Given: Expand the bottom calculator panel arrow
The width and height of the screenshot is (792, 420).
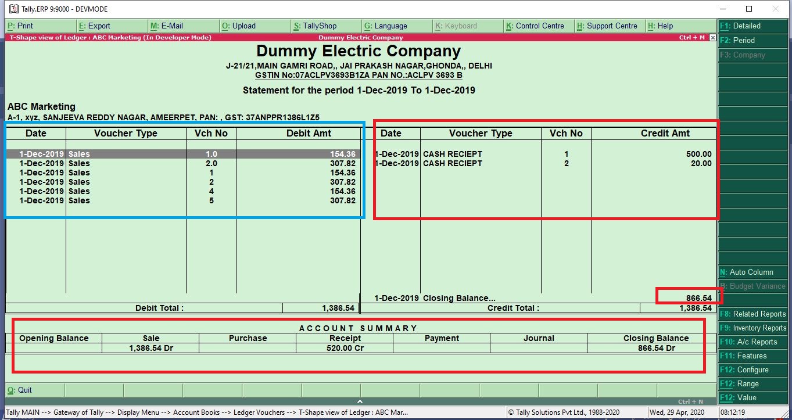Looking at the screenshot, I should (x=360, y=401).
